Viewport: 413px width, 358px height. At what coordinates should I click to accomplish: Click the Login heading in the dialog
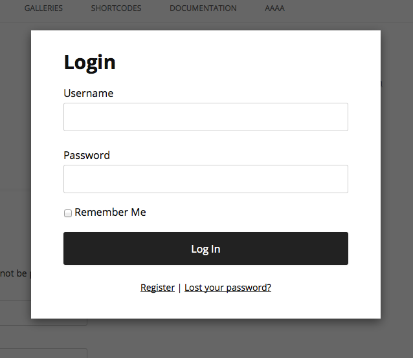(x=89, y=62)
